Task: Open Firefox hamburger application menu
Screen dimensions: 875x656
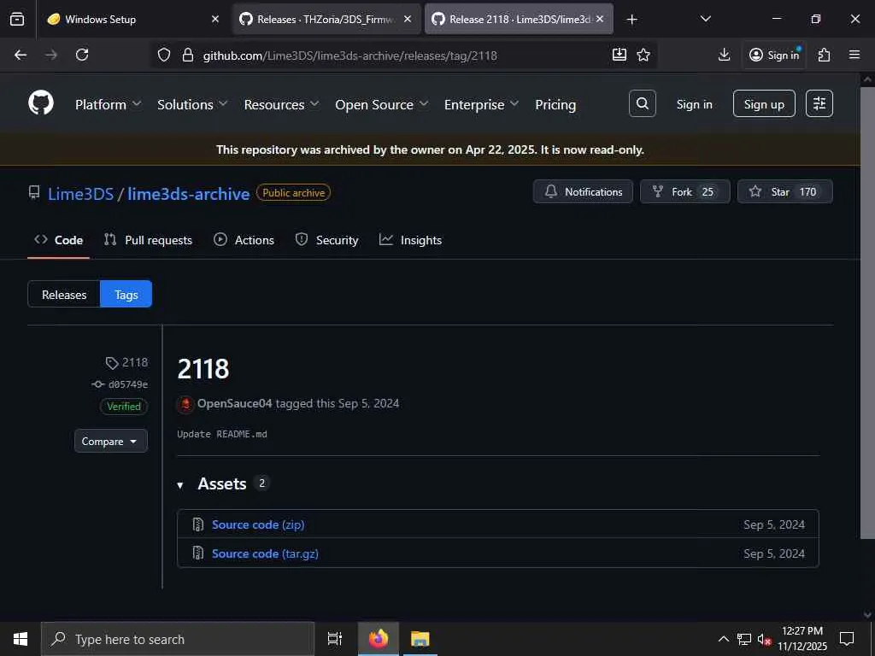Action: (854, 55)
